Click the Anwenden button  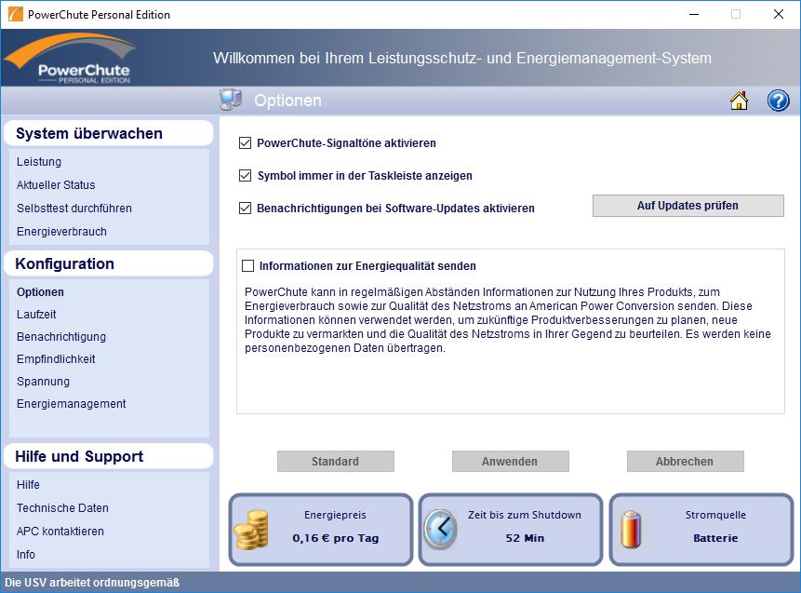pyautogui.click(x=510, y=462)
